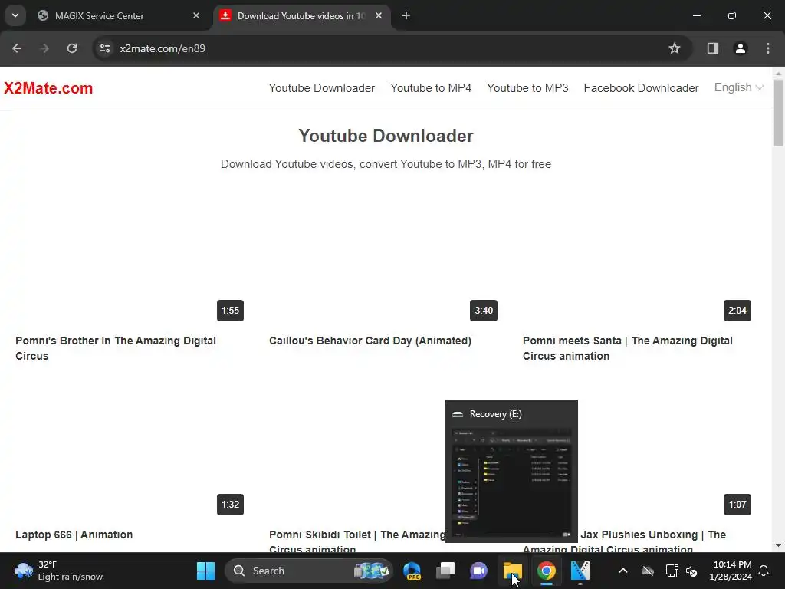Screen dimensions: 785x589
Task: Open Youtube to MP4 nav link
Action: point(431,88)
